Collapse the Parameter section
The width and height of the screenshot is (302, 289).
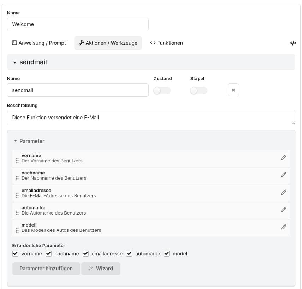pos(29,141)
